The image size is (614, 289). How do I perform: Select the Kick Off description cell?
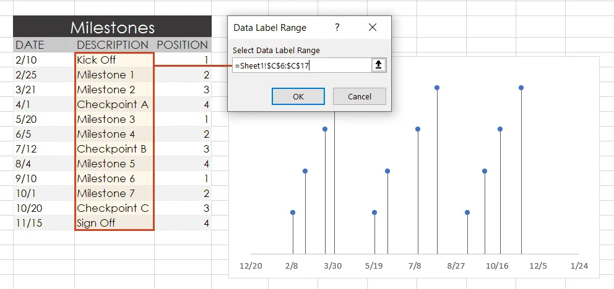click(114, 60)
